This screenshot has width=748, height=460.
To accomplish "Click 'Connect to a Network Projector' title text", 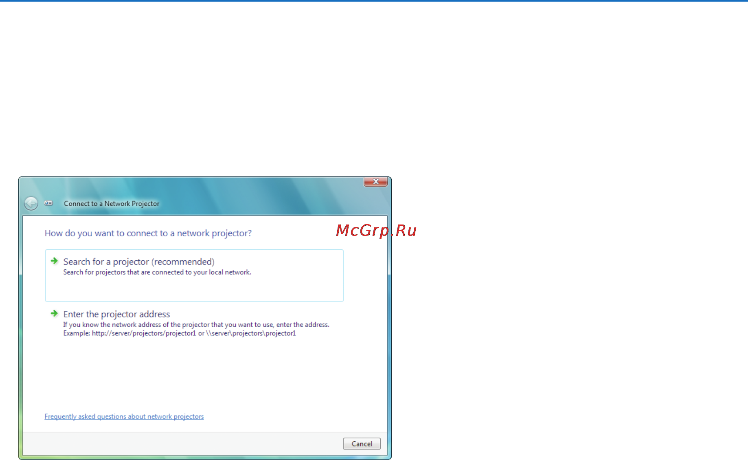I will [112, 204].
